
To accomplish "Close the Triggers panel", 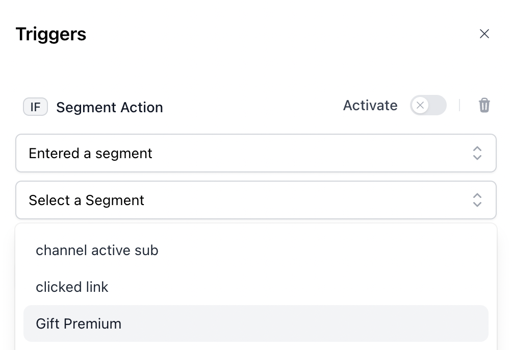I will (484, 34).
